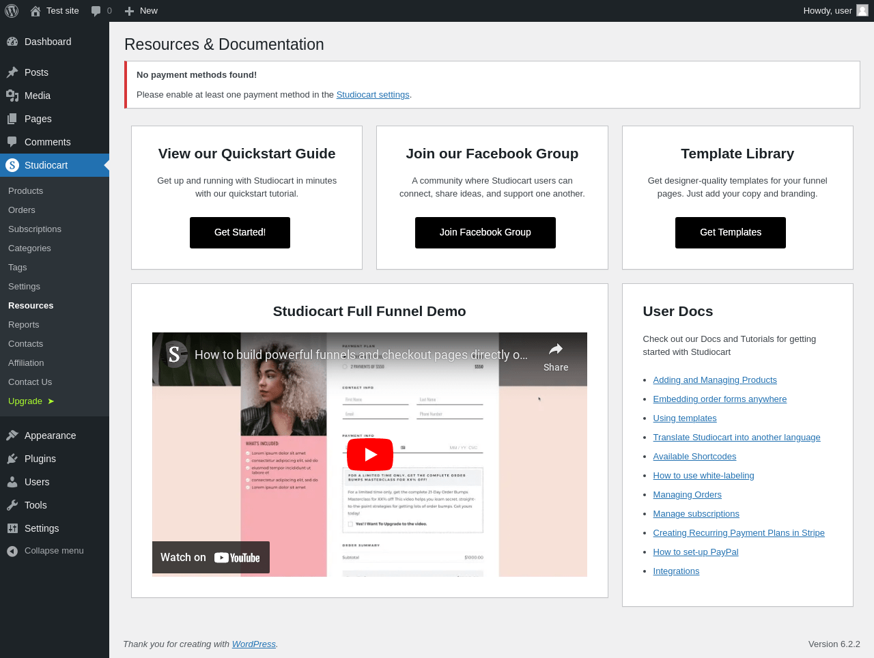Open Adding and Managing Products doc
Image resolution: width=874 pixels, height=658 pixels.
tap(715, 380)
